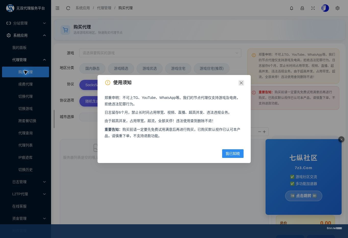The height and width of the screenshot is (238, 348).
Task: Toggle fullscreen icon in header
Action: coord(313,8)
